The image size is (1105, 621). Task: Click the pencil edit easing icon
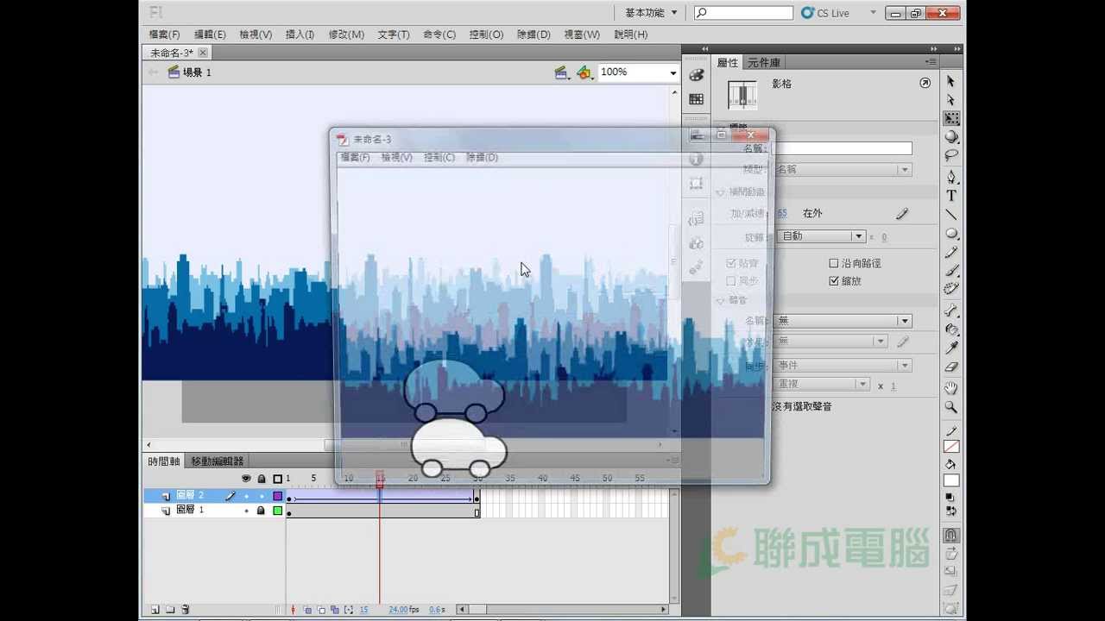(x=902, y=213)
